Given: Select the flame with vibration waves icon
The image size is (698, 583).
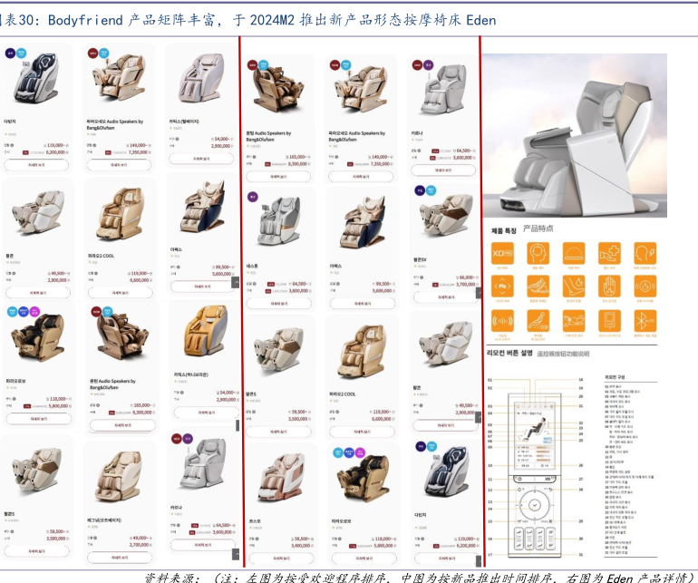Looking at the screenshot, I should coord(645,286).
